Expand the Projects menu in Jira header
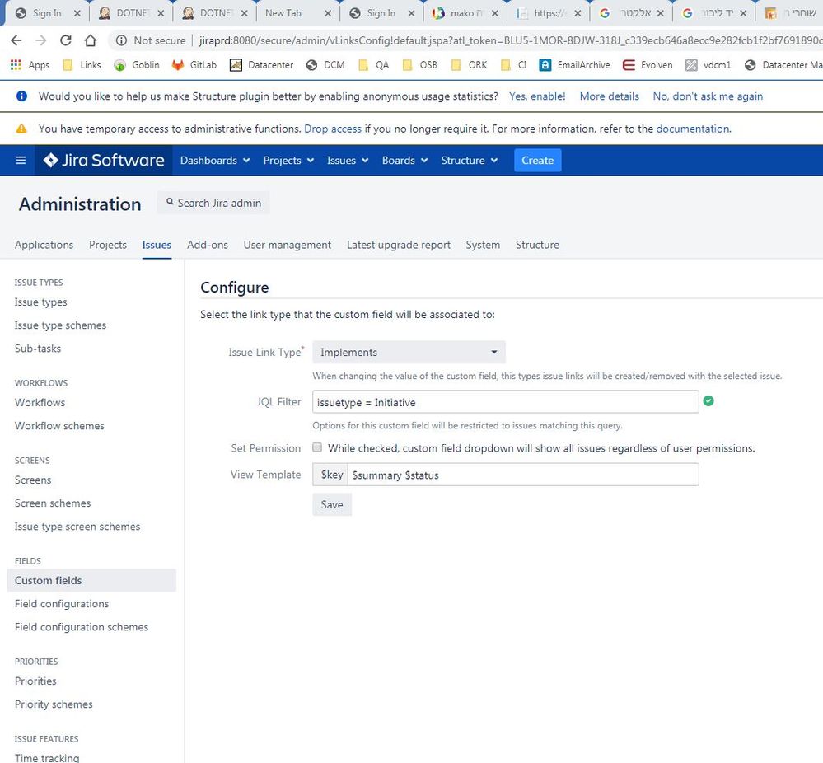 tap(288, 160)
